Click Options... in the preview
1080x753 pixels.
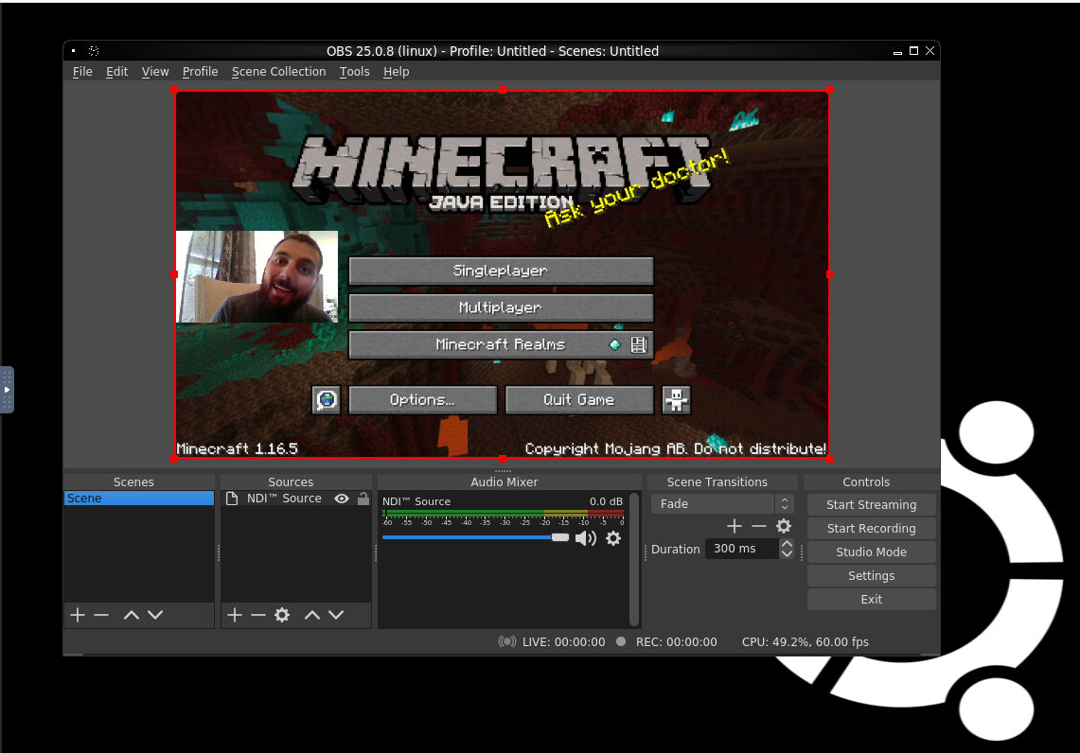tap(423, 400)
